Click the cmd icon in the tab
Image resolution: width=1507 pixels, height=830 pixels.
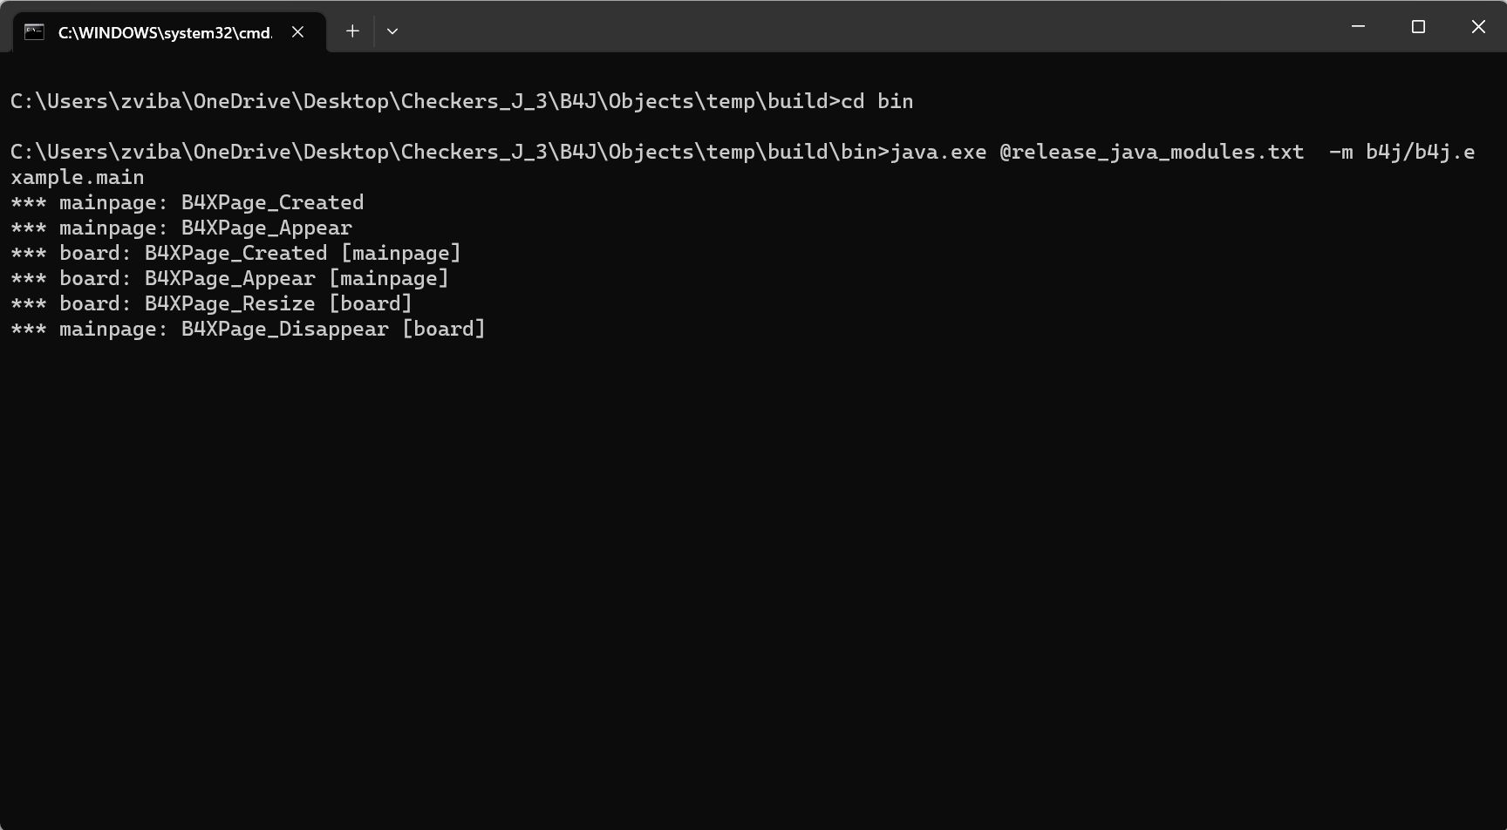click(34, 32)
